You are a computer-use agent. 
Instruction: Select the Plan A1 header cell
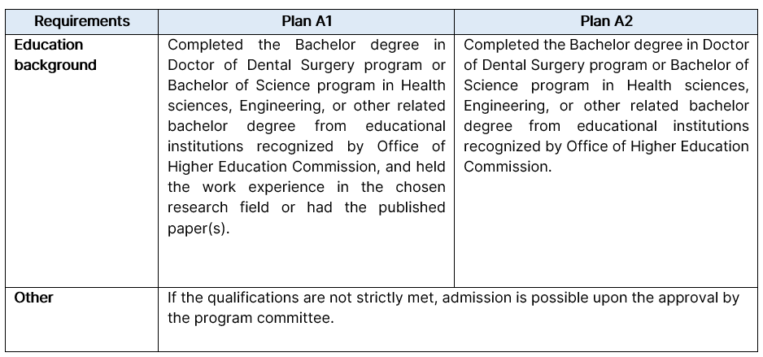pos(306,21)
